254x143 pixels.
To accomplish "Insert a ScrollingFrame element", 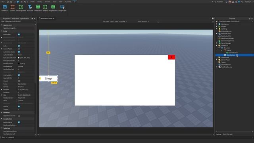I will point(21,8).
